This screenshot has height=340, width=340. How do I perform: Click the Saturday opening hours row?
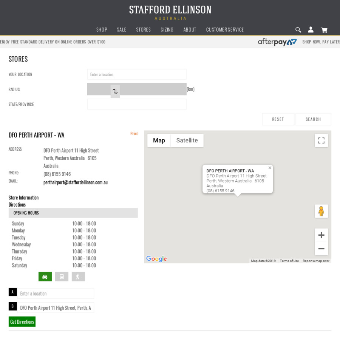(x=54, y=266)
